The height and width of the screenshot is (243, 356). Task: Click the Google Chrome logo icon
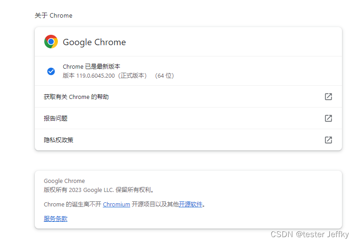click(51, 42)
